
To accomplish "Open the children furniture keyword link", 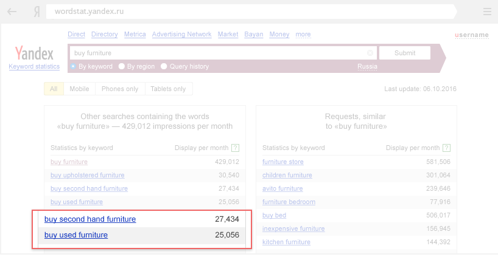I will tap(287, 175).
